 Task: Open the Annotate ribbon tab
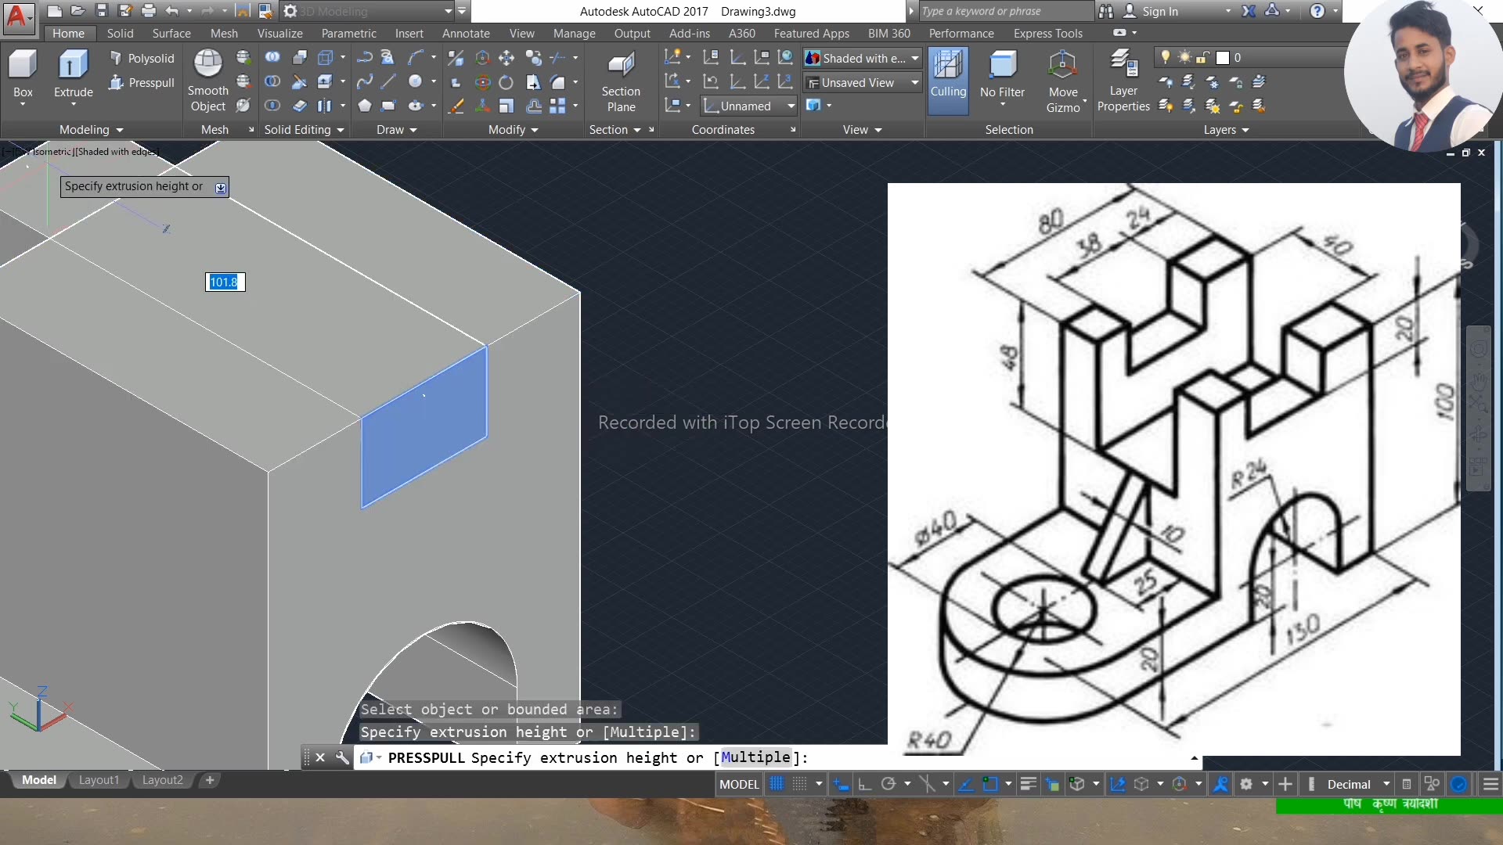tap(466, 33)
